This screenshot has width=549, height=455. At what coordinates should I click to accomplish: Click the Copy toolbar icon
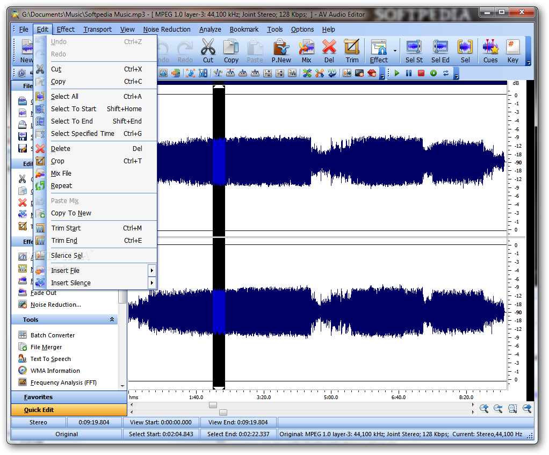coord(231,47)
